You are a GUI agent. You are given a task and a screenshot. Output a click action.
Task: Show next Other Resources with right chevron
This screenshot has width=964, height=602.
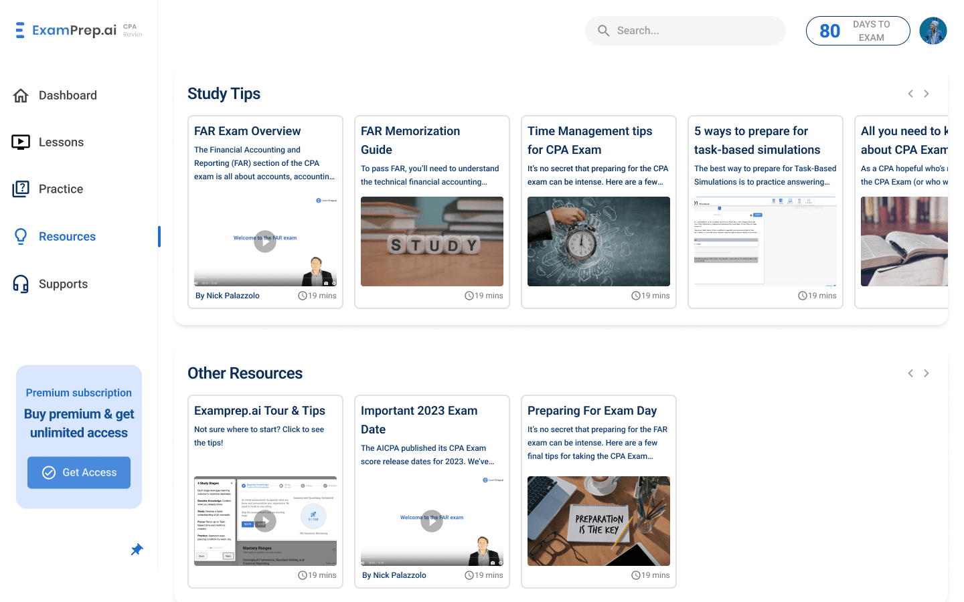pyautogui.click(x=927, y=373)
